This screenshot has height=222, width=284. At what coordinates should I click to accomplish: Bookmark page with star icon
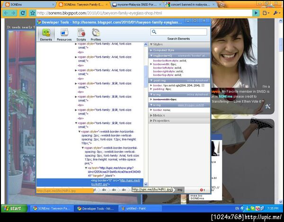click(x=33, y=13)
